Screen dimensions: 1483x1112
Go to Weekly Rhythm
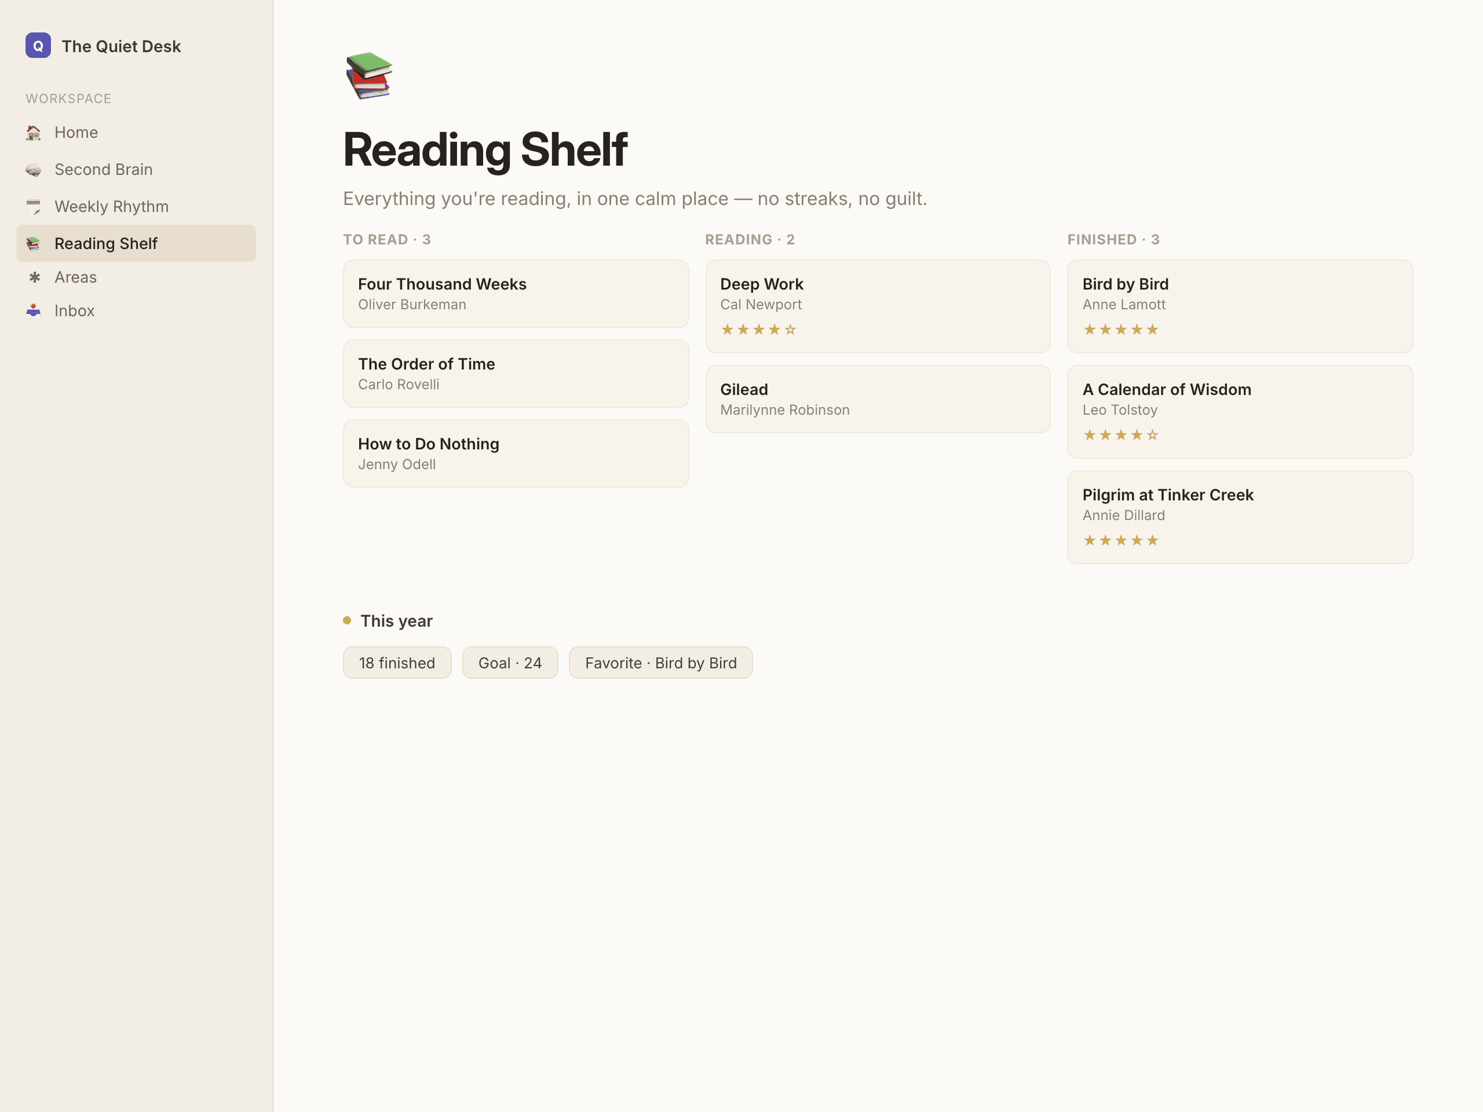pyautogui.click(x=136, y=206)
